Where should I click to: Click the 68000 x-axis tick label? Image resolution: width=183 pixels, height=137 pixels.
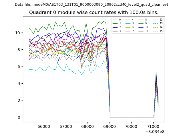coord(87,126)
